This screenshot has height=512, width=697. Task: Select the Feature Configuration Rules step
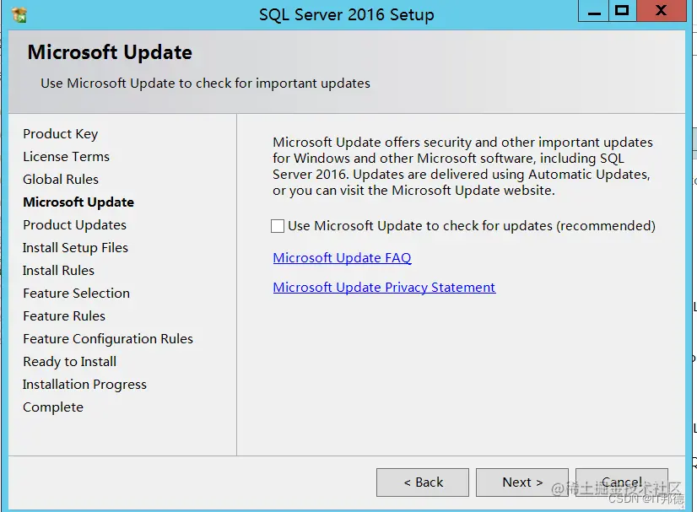[108, 339]
